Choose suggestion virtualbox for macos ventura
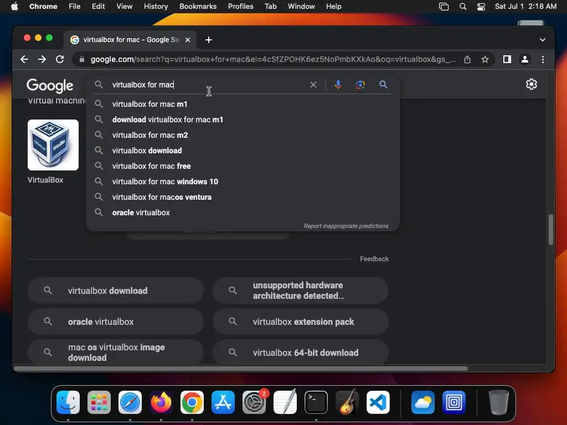The width and height of the screenshot is (567, 425). coord(243,198)
